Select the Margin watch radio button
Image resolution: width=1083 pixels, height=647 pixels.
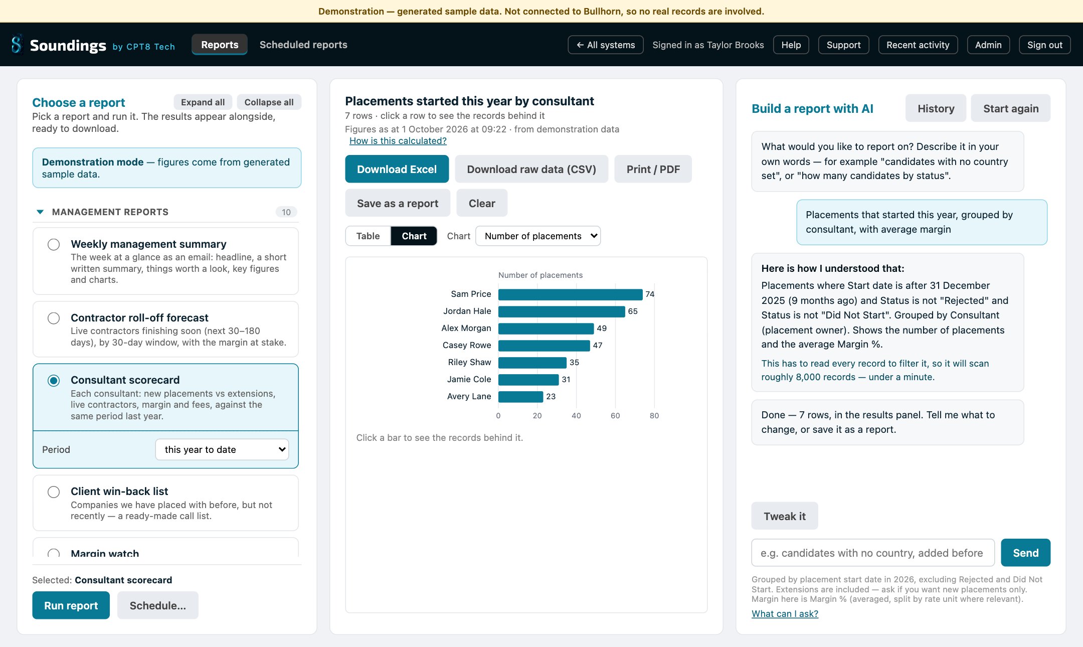pos(54,553)
